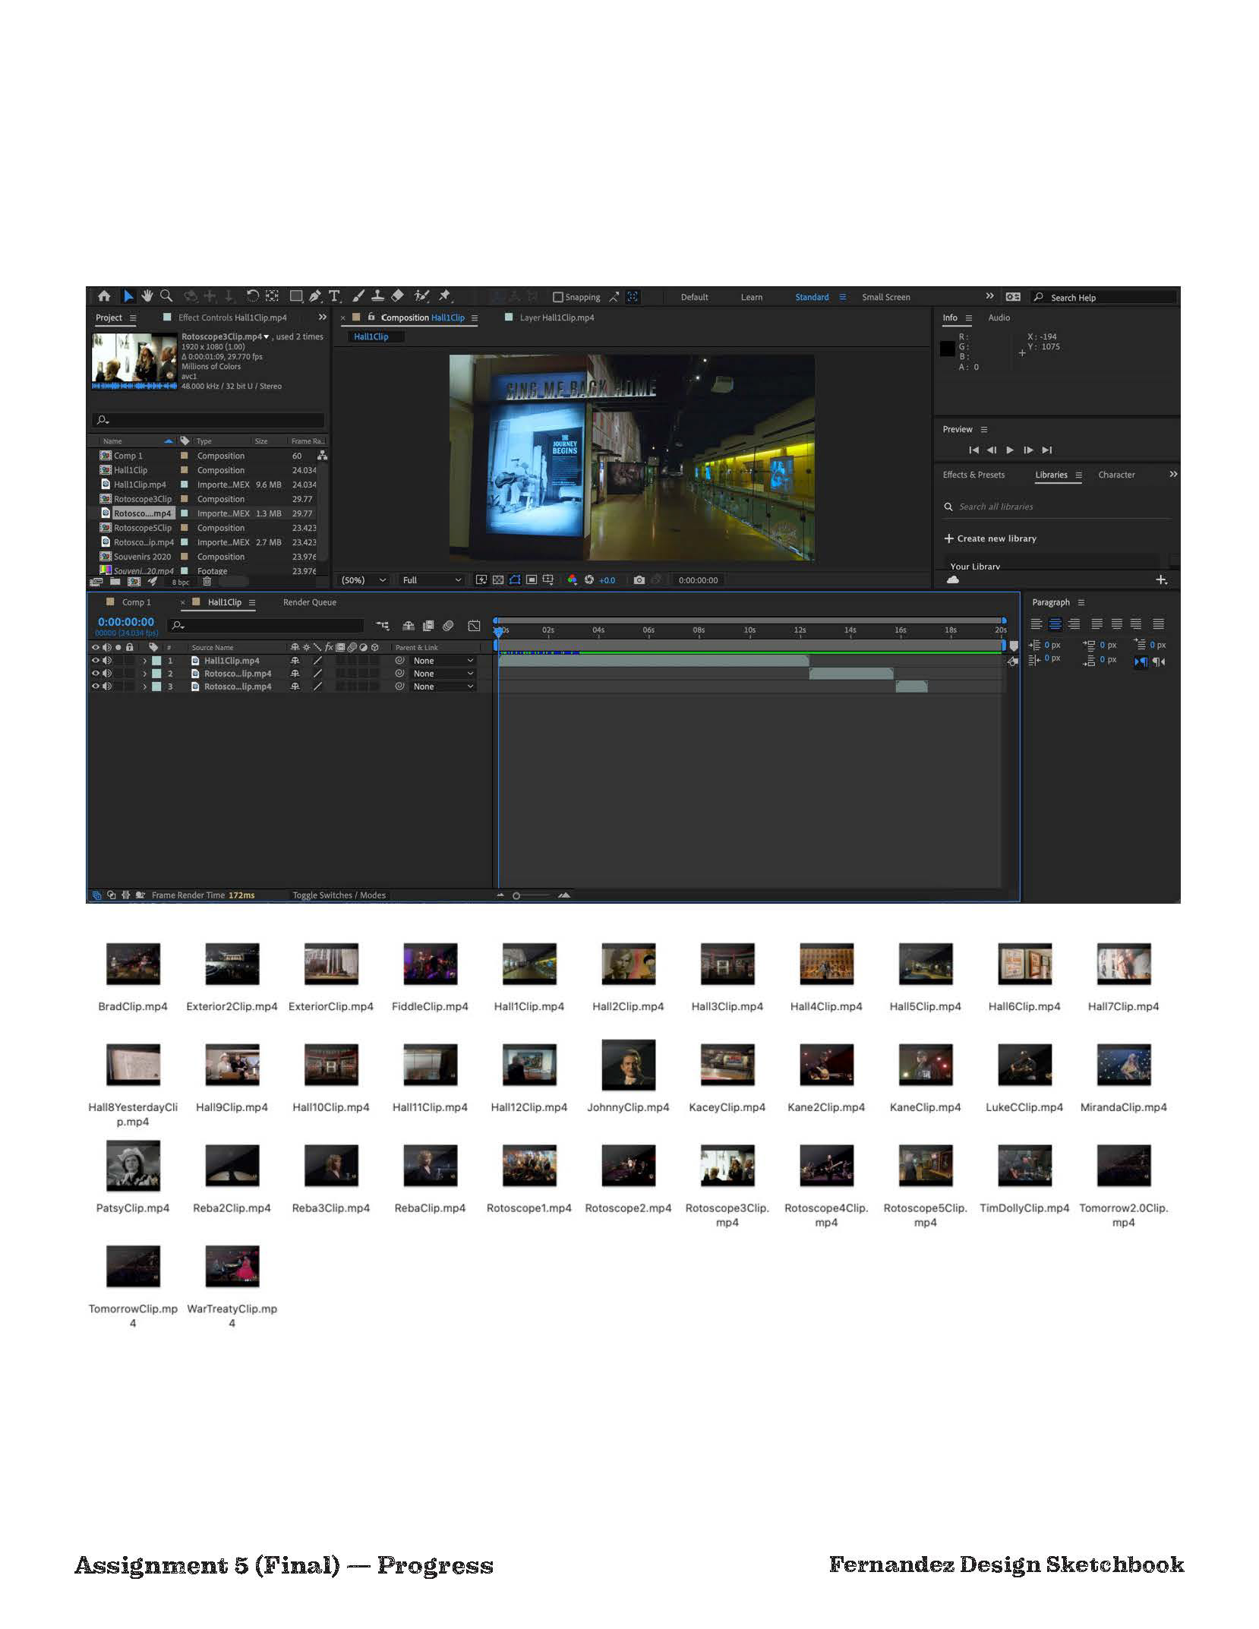Click the cloud sync icon in Libraries

(953, 580)
